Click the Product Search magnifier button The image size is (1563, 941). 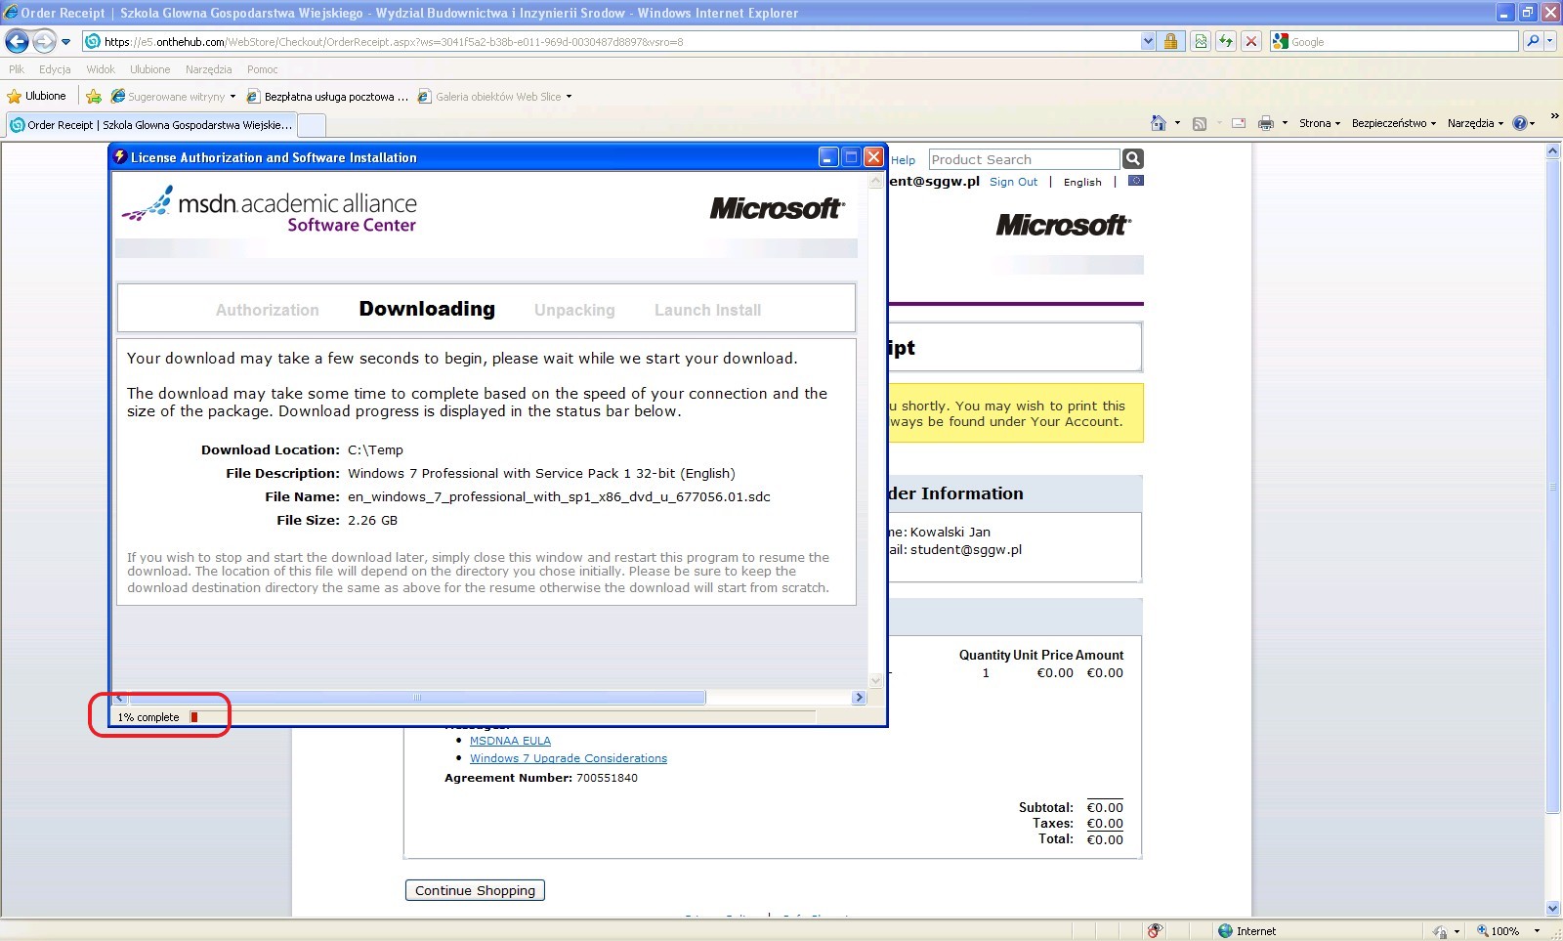point(1133,159)
